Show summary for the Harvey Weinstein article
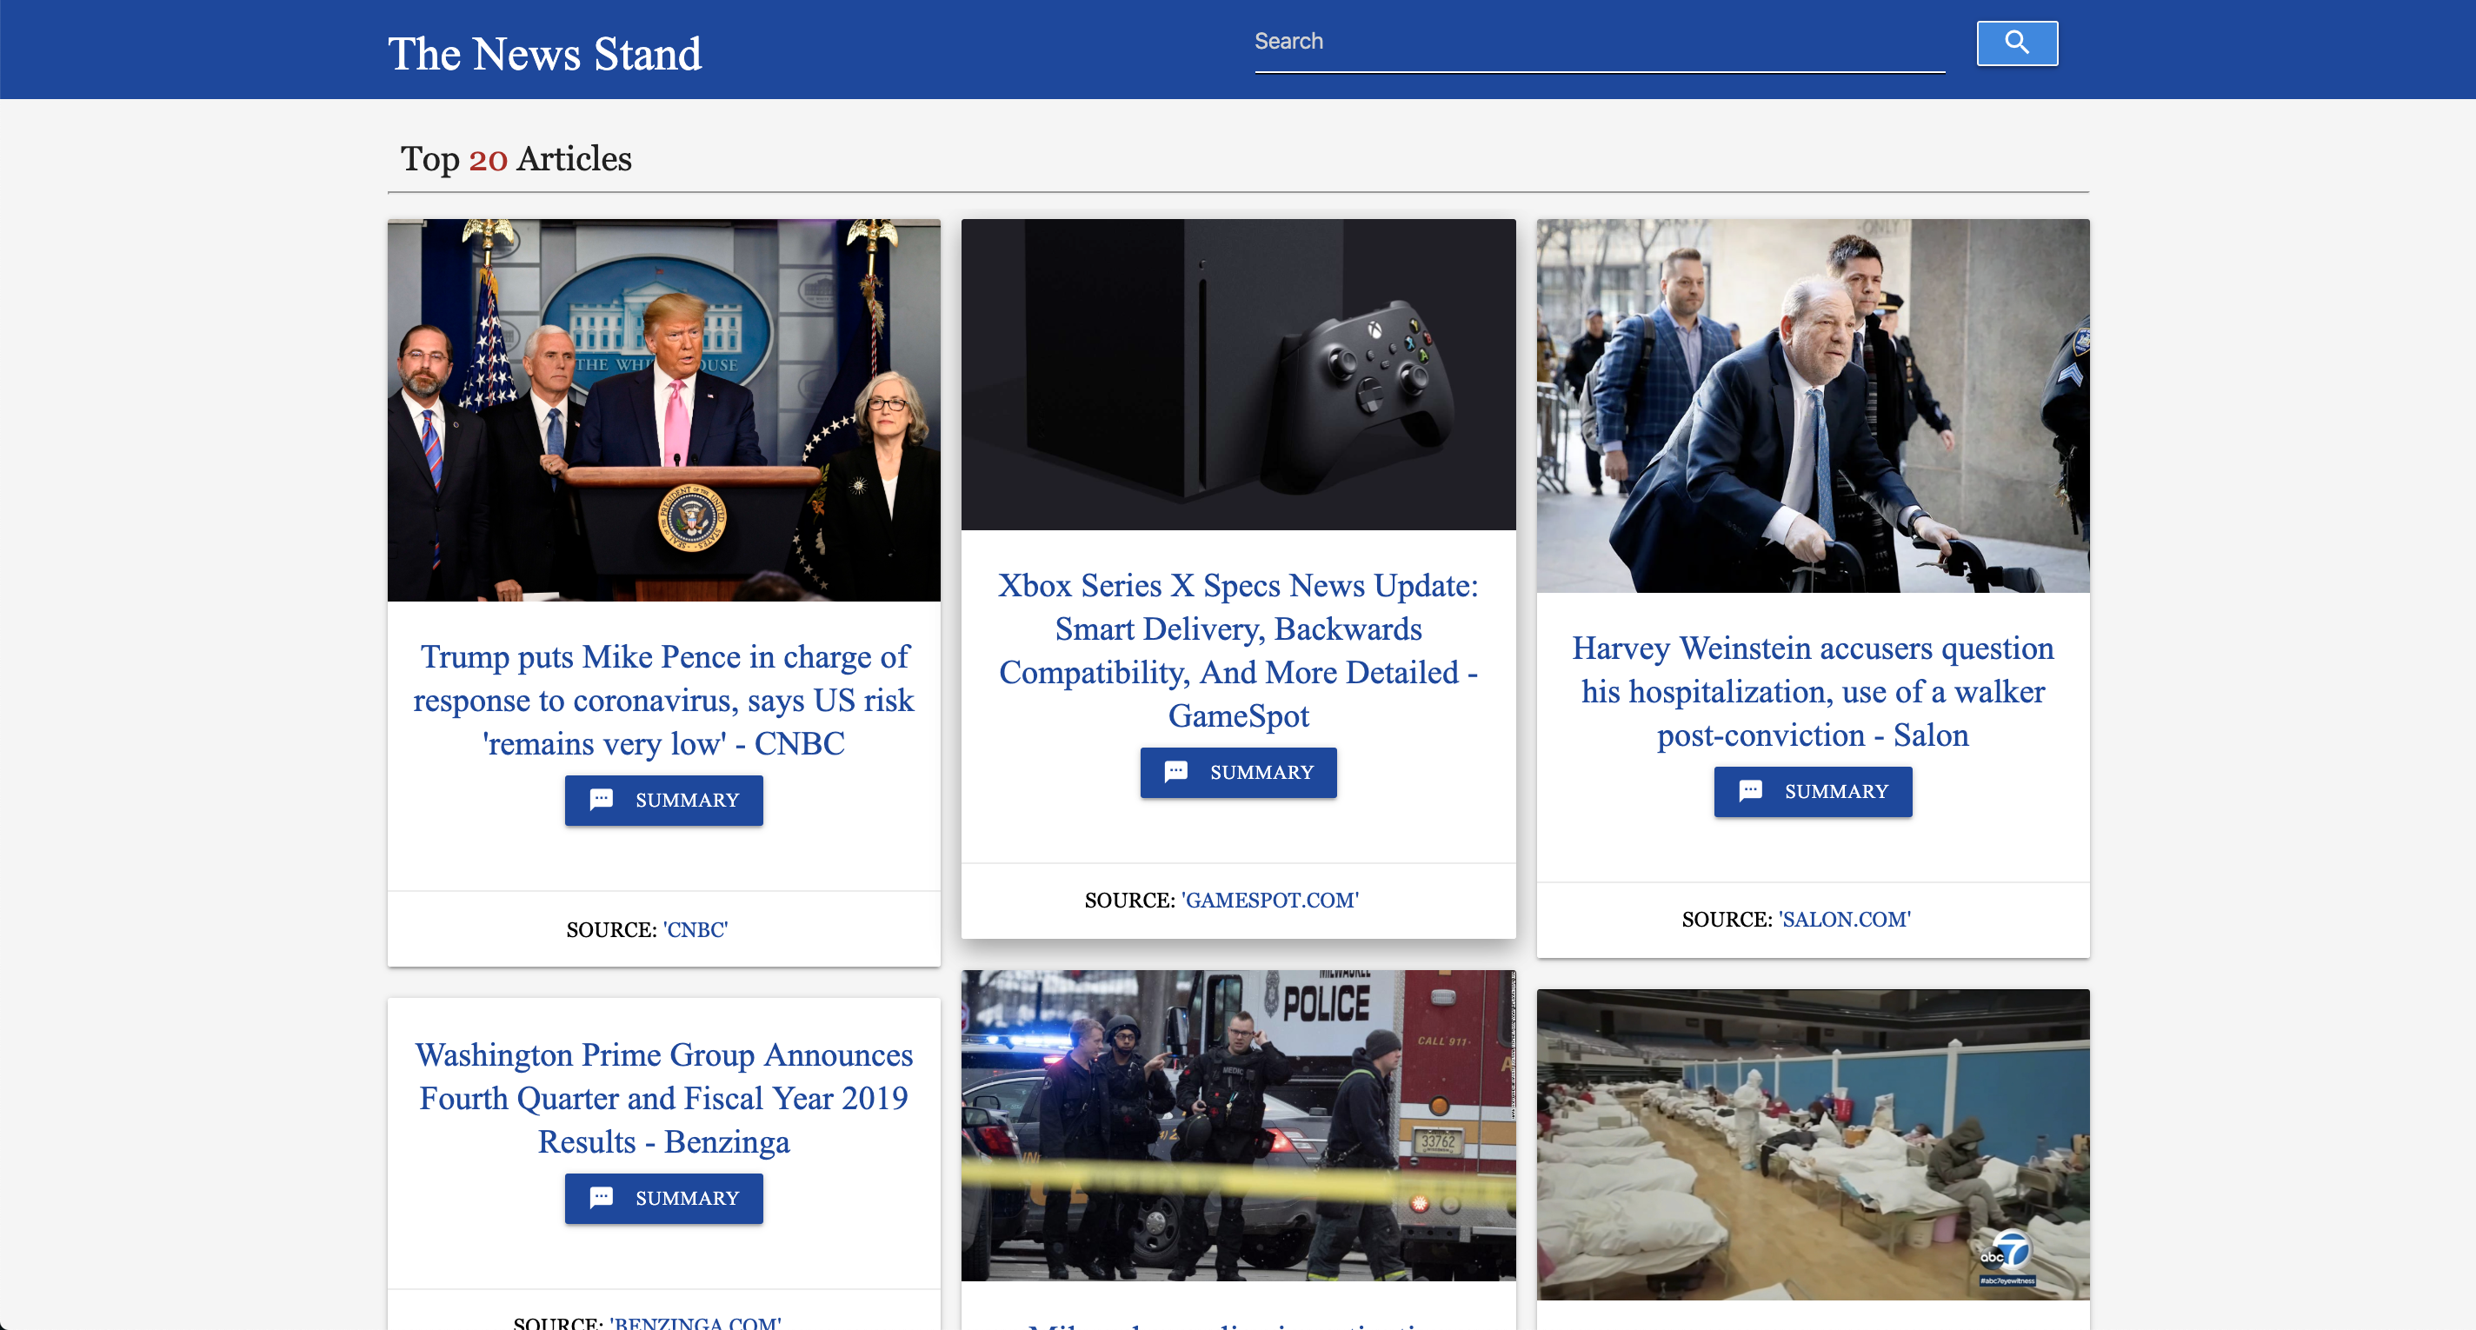This screenshot has width=2476, height=1330. [x=1812, y=792]
